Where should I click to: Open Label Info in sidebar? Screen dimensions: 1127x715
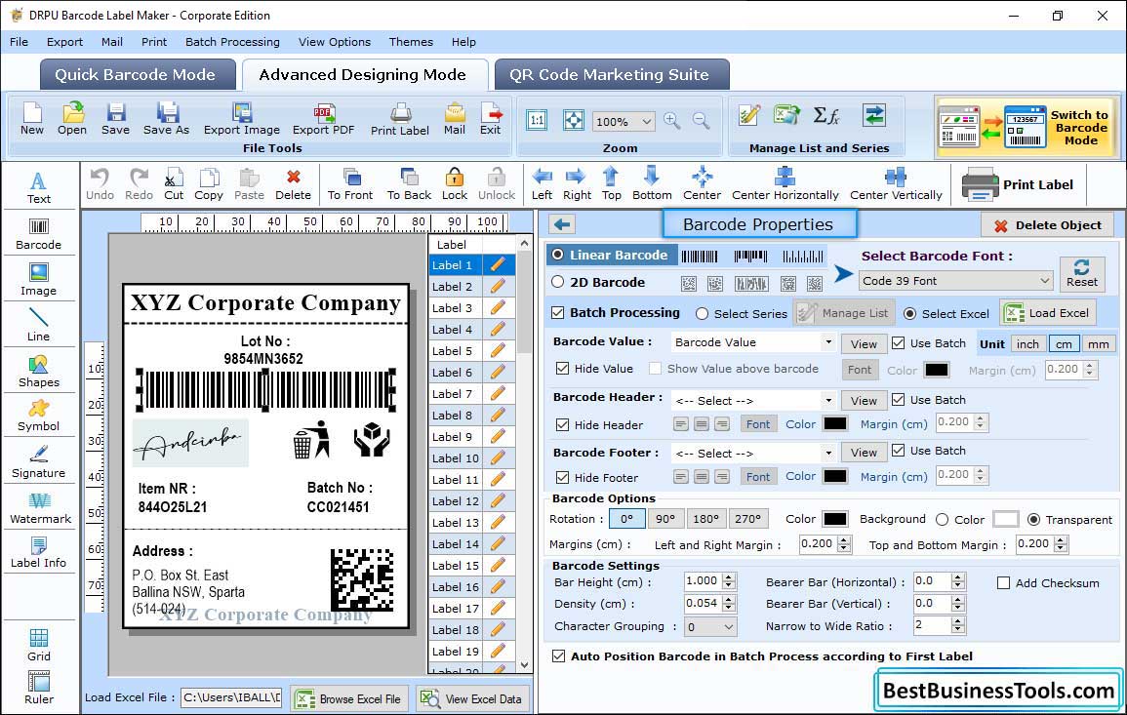39,553
